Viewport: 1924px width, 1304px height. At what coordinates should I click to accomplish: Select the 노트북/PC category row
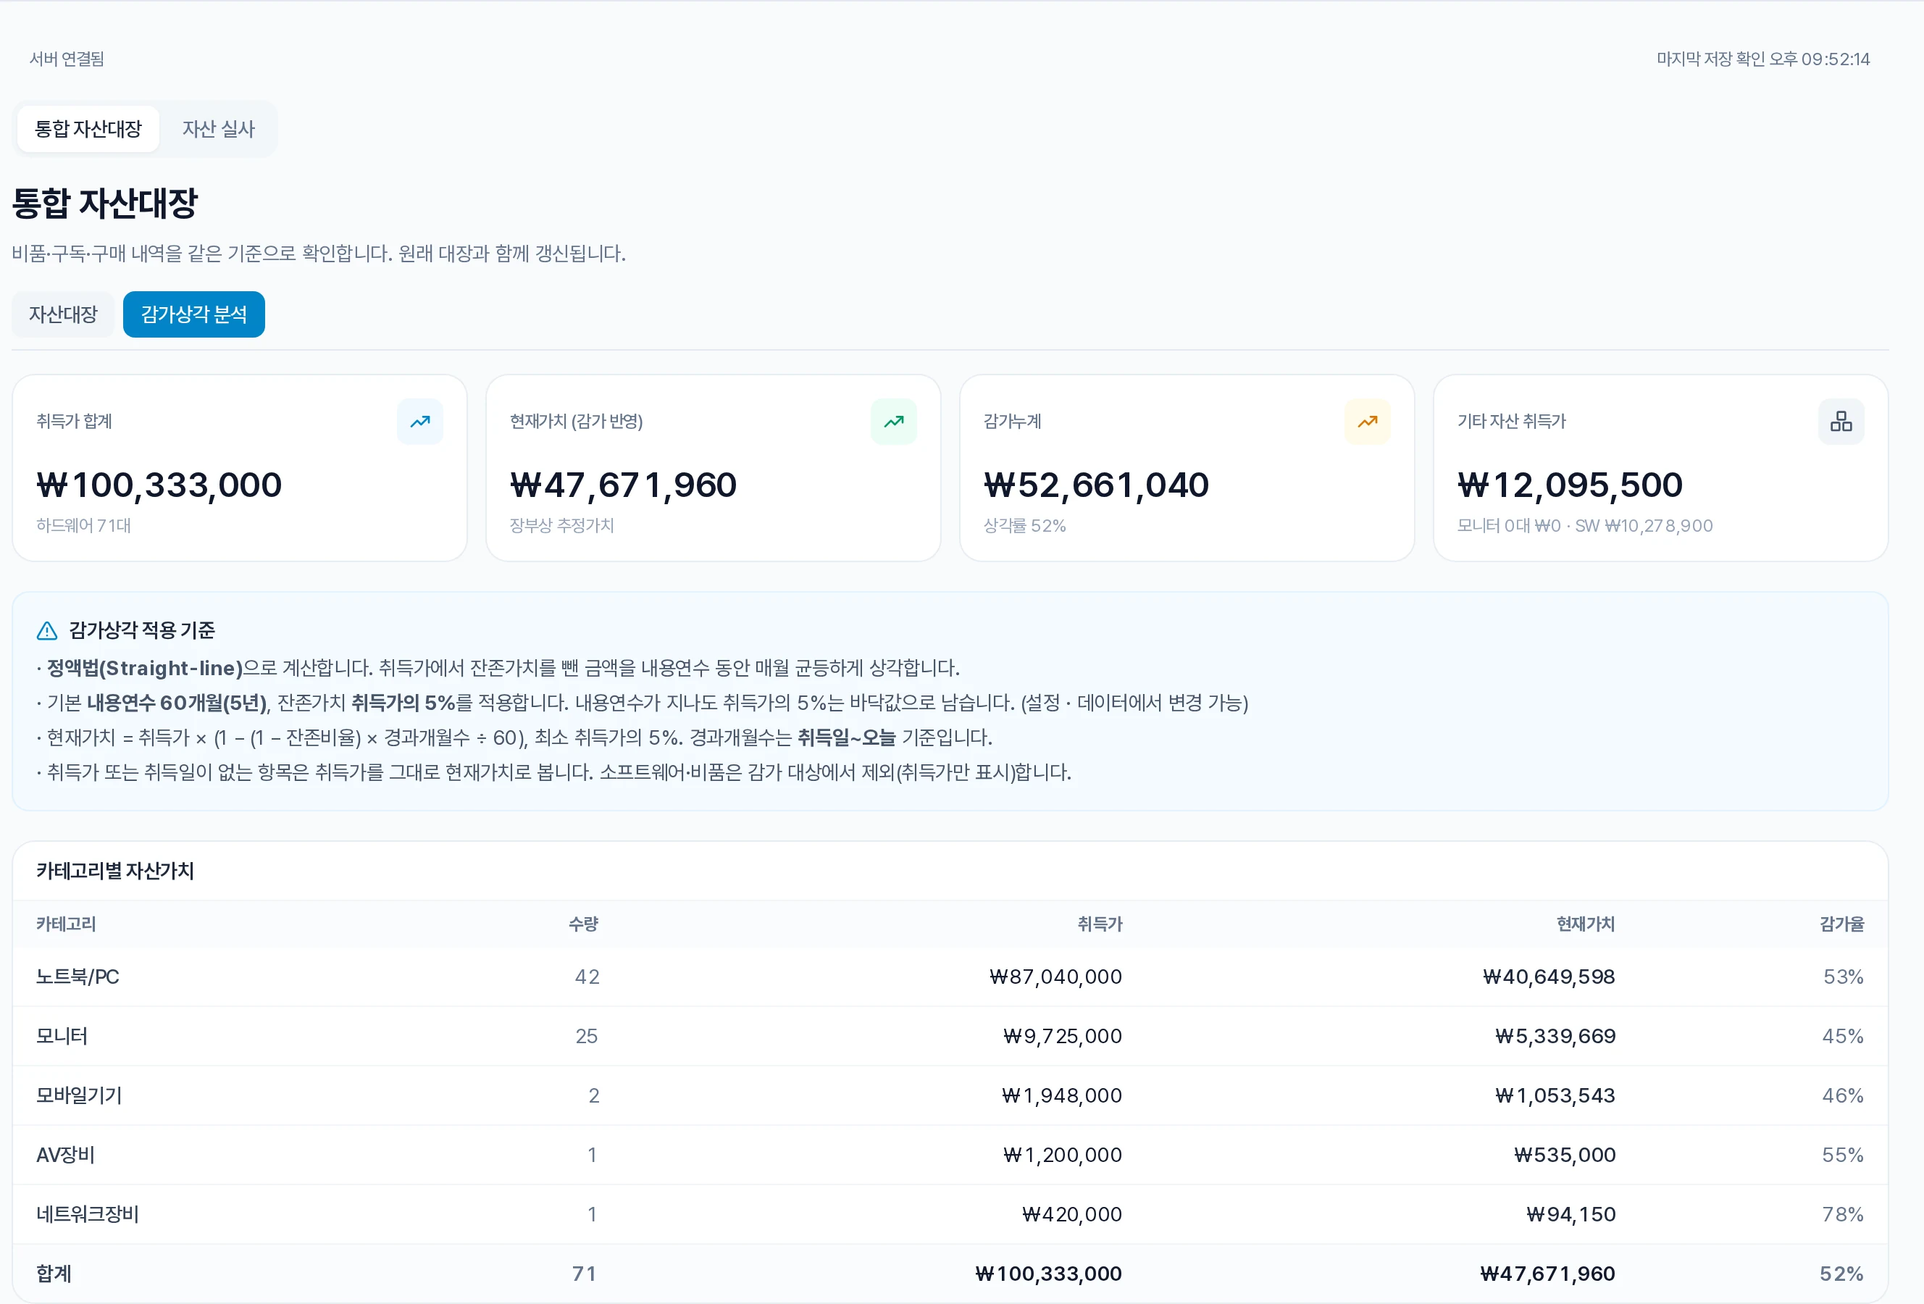[950, 977]
